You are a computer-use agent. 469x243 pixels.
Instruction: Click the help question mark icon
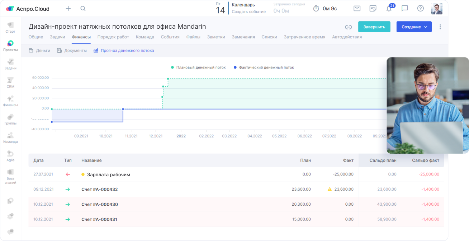tap(420, 9)
